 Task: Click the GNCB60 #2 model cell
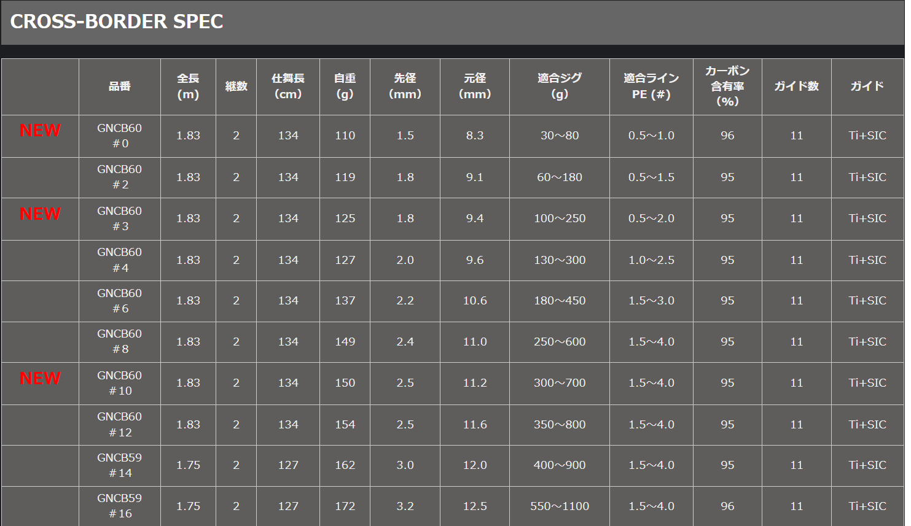[x=120, y=177]
